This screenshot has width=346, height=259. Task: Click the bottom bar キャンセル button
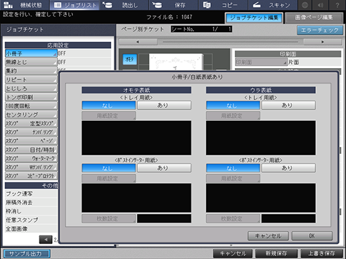point(233,254)
